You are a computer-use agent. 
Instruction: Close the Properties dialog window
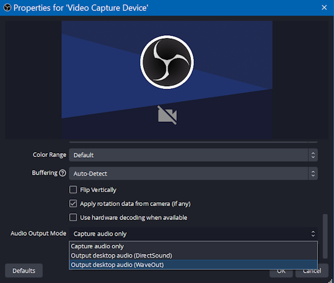coord(324,8)
